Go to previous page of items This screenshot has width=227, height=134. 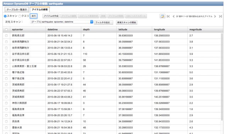point(173,16)
